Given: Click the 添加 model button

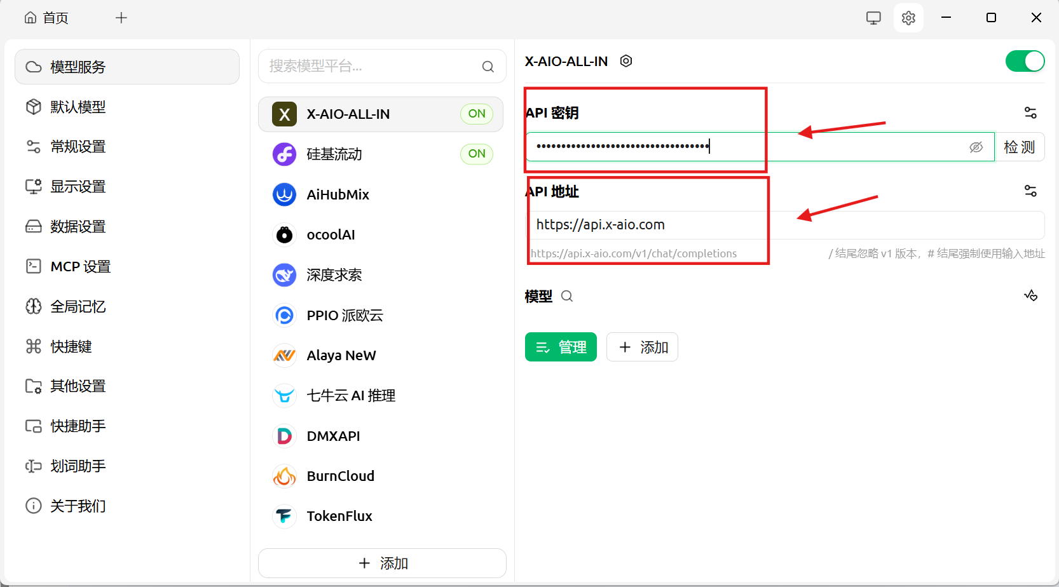Looking at the screenshot, I should pos(642,347).
